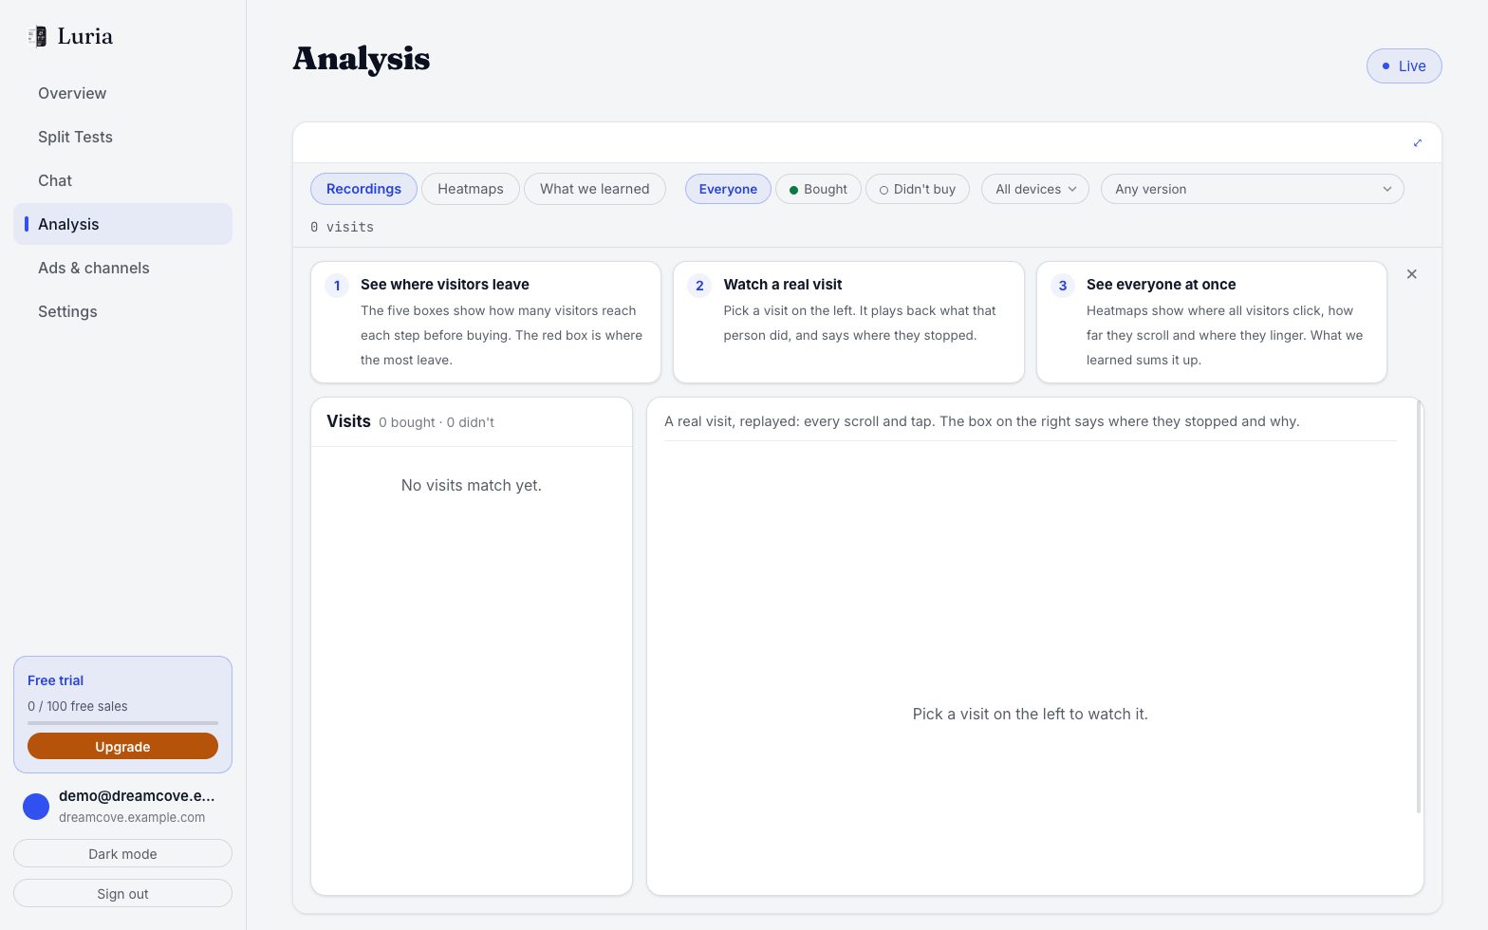
Task: Click the Luria logo icon
Action: (x=37, y=37)
